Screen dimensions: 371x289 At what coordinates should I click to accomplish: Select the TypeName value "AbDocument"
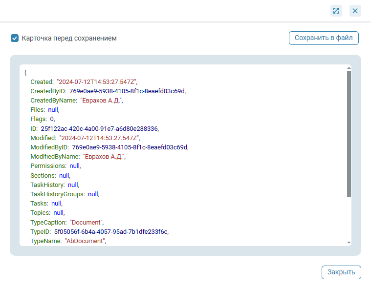[x=85, y=241]
